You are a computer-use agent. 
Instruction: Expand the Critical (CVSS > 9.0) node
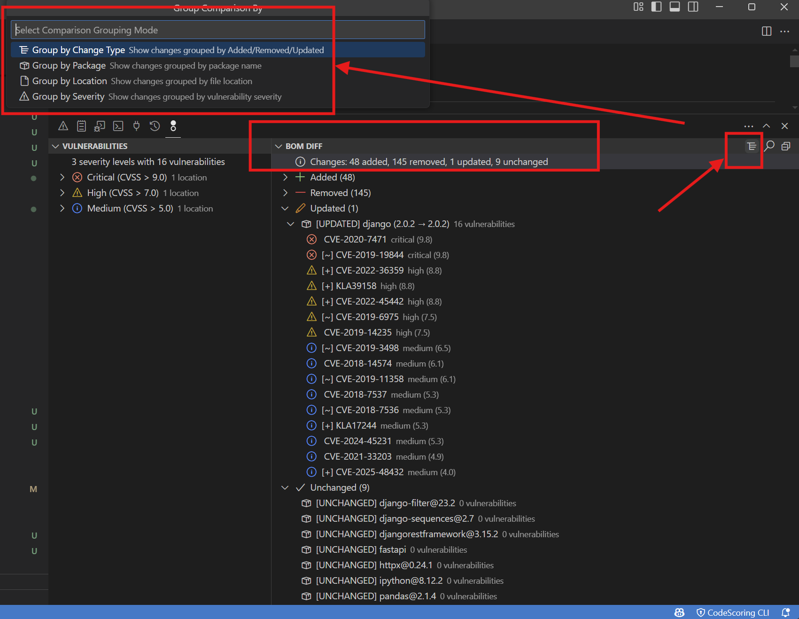(x=62, y=177)
